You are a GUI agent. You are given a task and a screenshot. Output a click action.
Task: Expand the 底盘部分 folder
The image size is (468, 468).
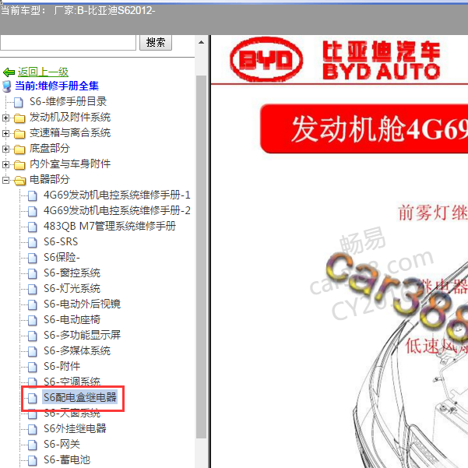pyautogui.click(x=5, y=149)
